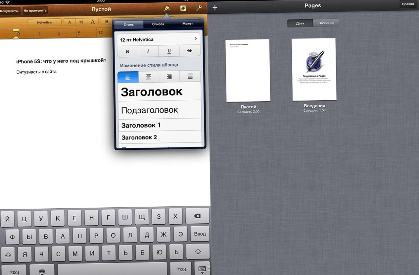Click the document title 'Пустой' in editor toolbar
The image size is (419, 275).
click(101, 9)
